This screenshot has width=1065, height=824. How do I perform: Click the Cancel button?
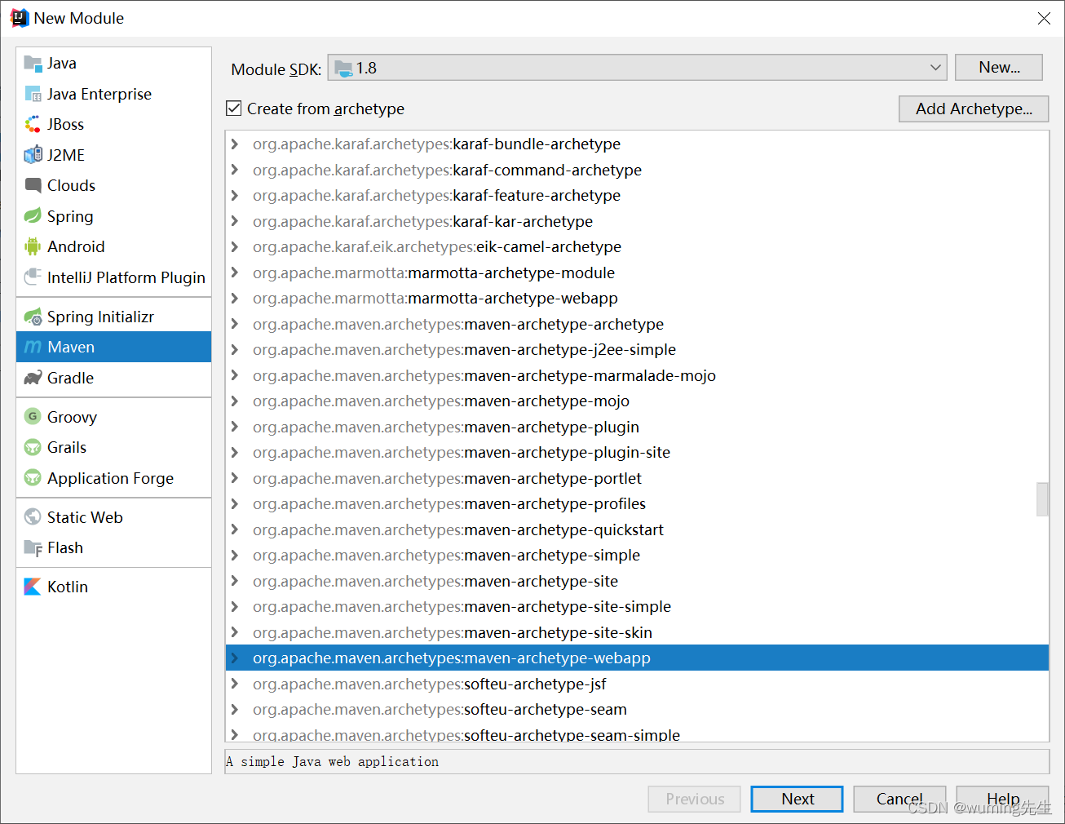899,799
